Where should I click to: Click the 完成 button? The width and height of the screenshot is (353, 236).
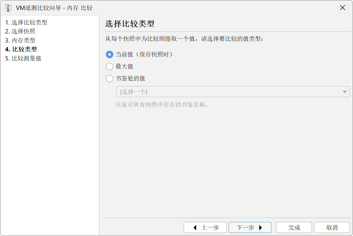tap(294, 227)
